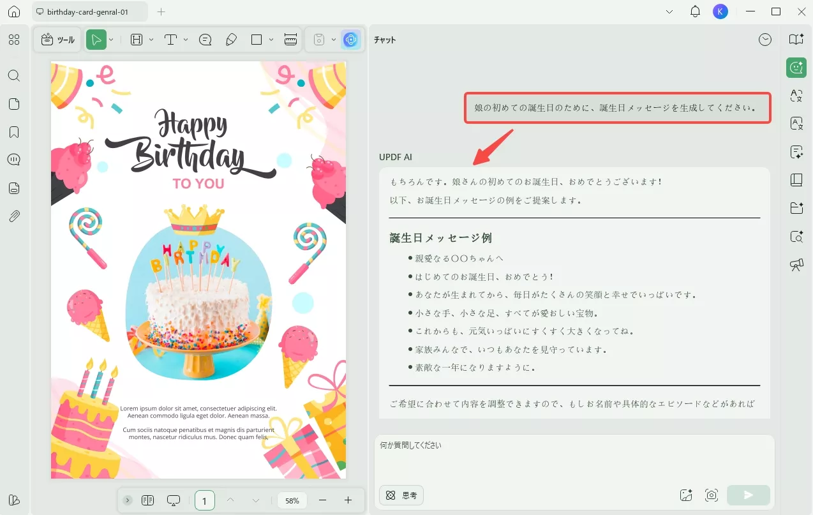813x515 pixels.
Task: Click the image attach icon in chat box
Action: (686, 495)
